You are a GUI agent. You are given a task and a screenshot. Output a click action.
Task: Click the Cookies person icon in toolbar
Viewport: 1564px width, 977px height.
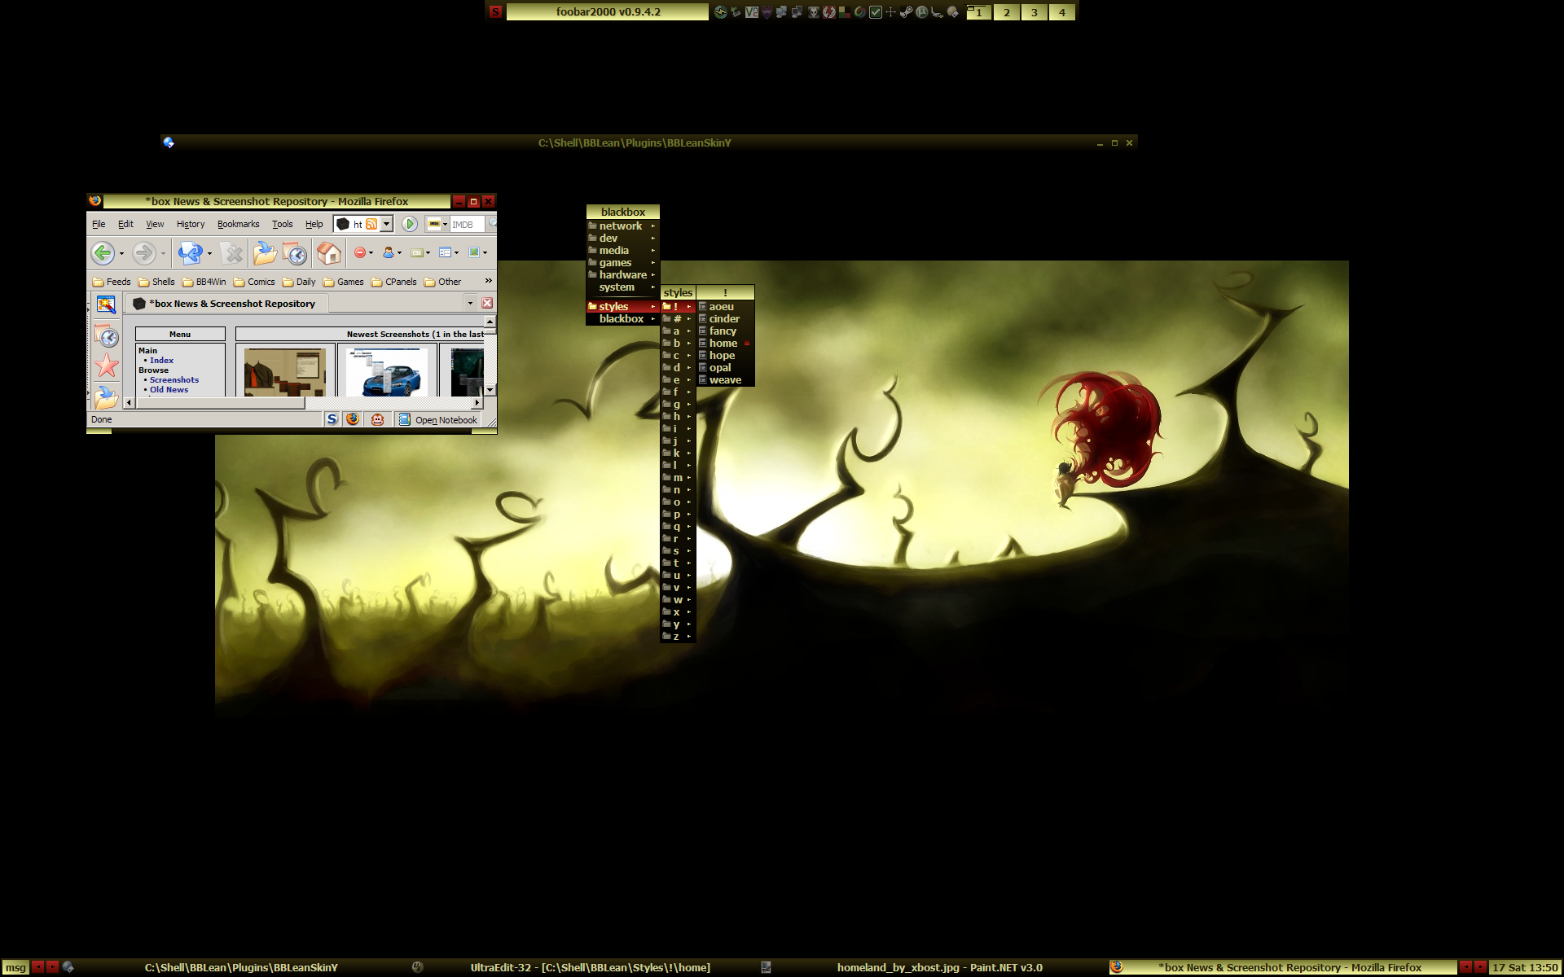coord(389,253)
